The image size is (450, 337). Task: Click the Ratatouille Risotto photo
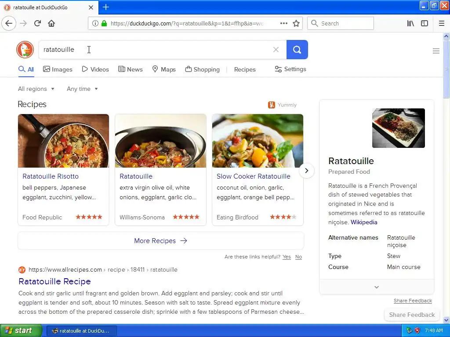[63, 141]
